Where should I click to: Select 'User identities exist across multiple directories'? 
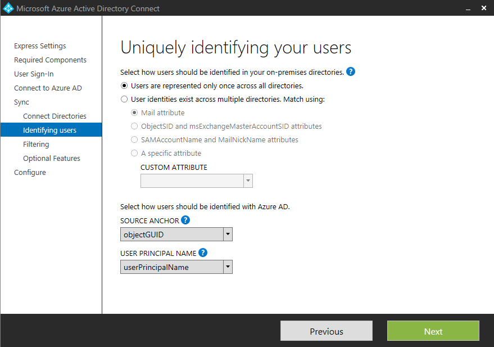pos(124,100)
